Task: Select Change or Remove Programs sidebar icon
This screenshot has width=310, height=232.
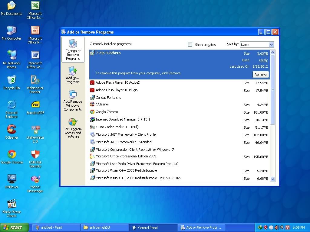Action: [73, 50]
